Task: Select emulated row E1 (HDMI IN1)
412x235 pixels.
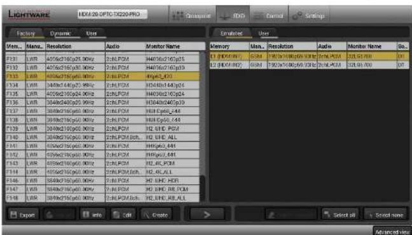Action: [309, 56]
